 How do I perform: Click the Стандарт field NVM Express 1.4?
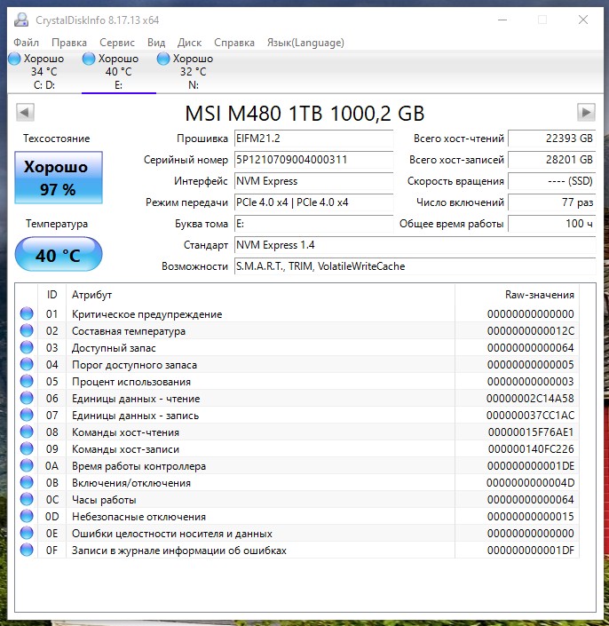pyautogui.click(x=415, y=245)
